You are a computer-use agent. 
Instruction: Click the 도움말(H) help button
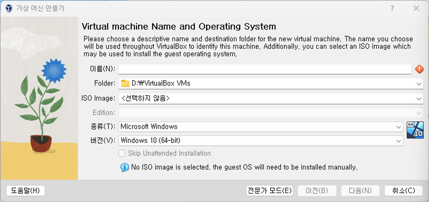(x=25, y=190)
